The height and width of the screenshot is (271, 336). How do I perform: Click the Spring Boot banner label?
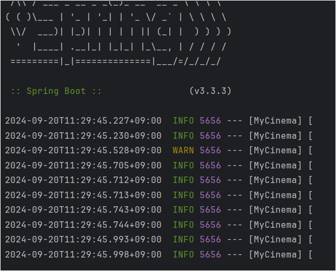[x=56, y=91]
